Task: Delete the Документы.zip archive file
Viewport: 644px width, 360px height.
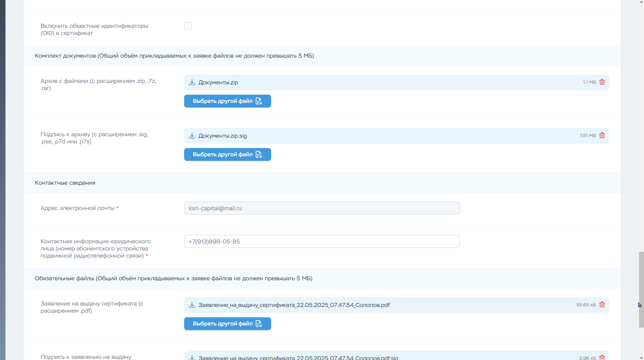Action: (602, 82)
